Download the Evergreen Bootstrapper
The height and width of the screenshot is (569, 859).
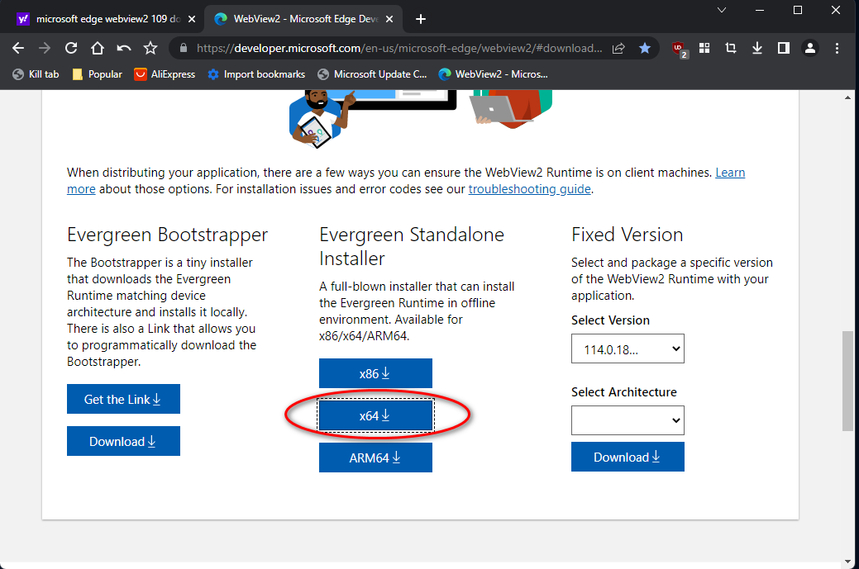tap(123, 441)
